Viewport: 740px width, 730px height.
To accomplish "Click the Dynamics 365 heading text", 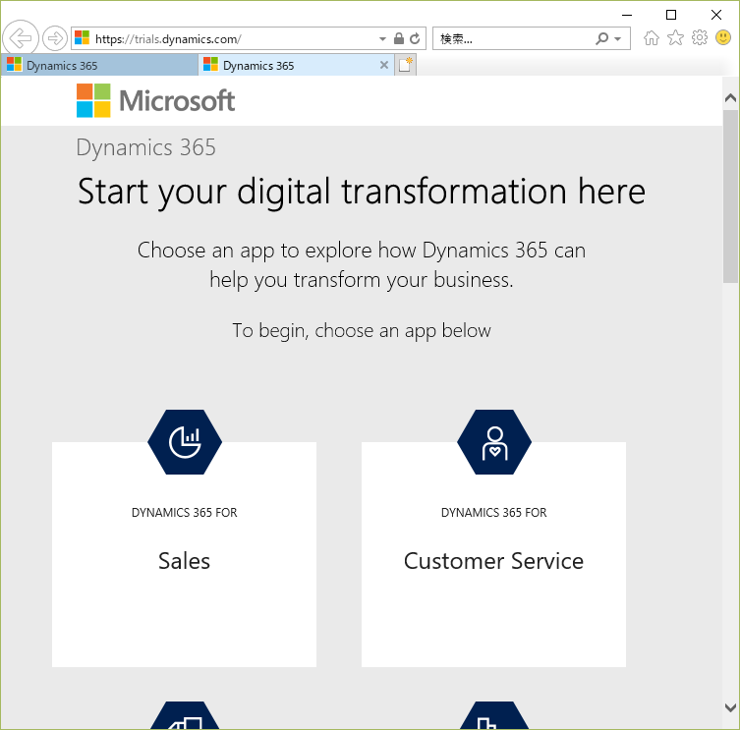I will coord(145,147).
